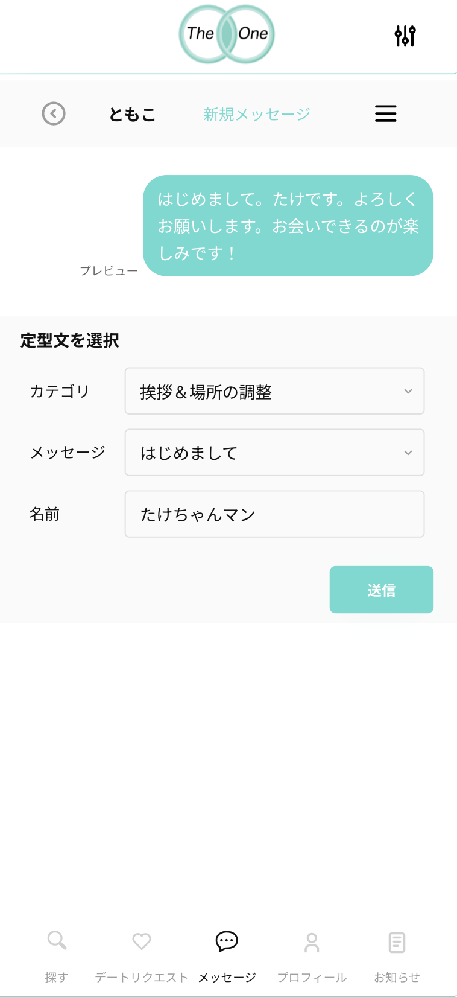Open the filter sliders icon
This screenshot has height=997, width=457.
coord(405,36)
